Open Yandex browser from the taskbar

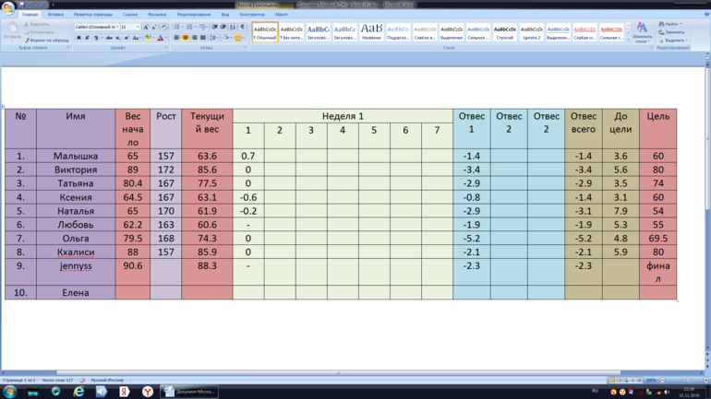(147, 392)
